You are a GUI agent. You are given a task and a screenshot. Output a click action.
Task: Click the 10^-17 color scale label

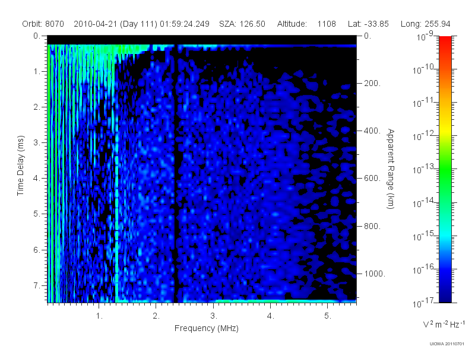tap(423, 303)
